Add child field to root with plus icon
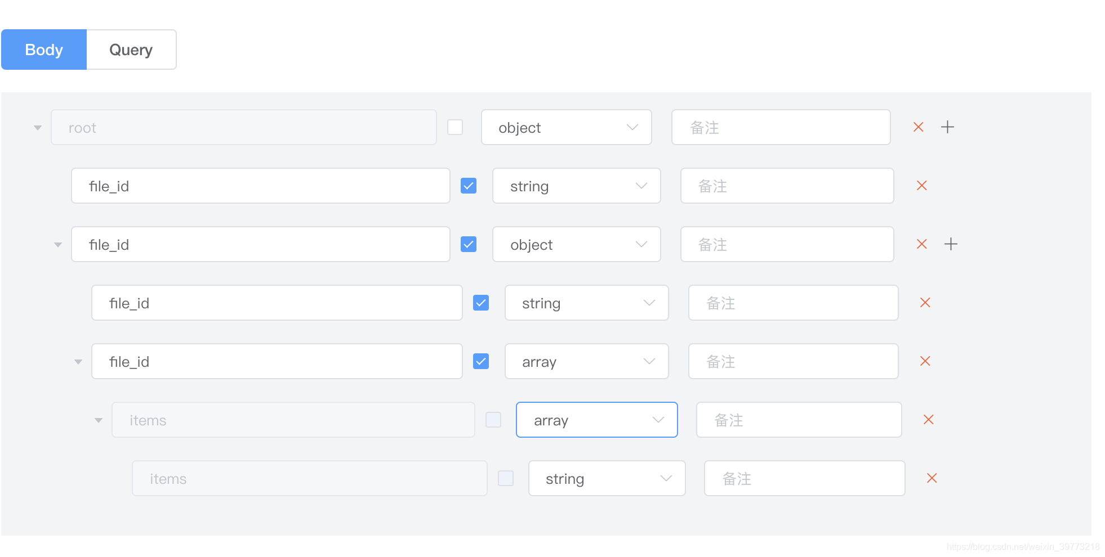 coord(947,127)
